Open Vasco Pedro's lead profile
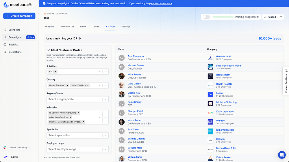This screenshot has height=162, width=289. pos(135,120)
